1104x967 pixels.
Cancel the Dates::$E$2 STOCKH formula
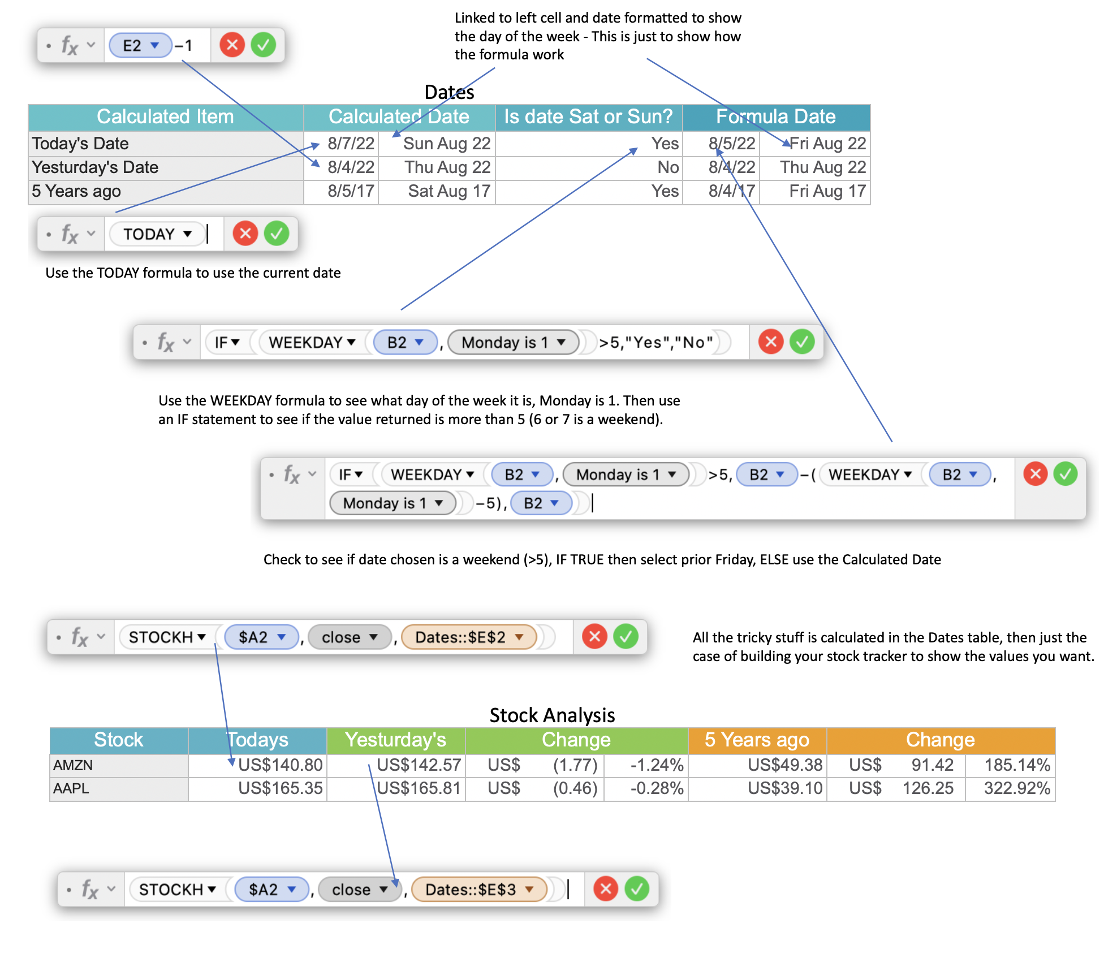594,637
